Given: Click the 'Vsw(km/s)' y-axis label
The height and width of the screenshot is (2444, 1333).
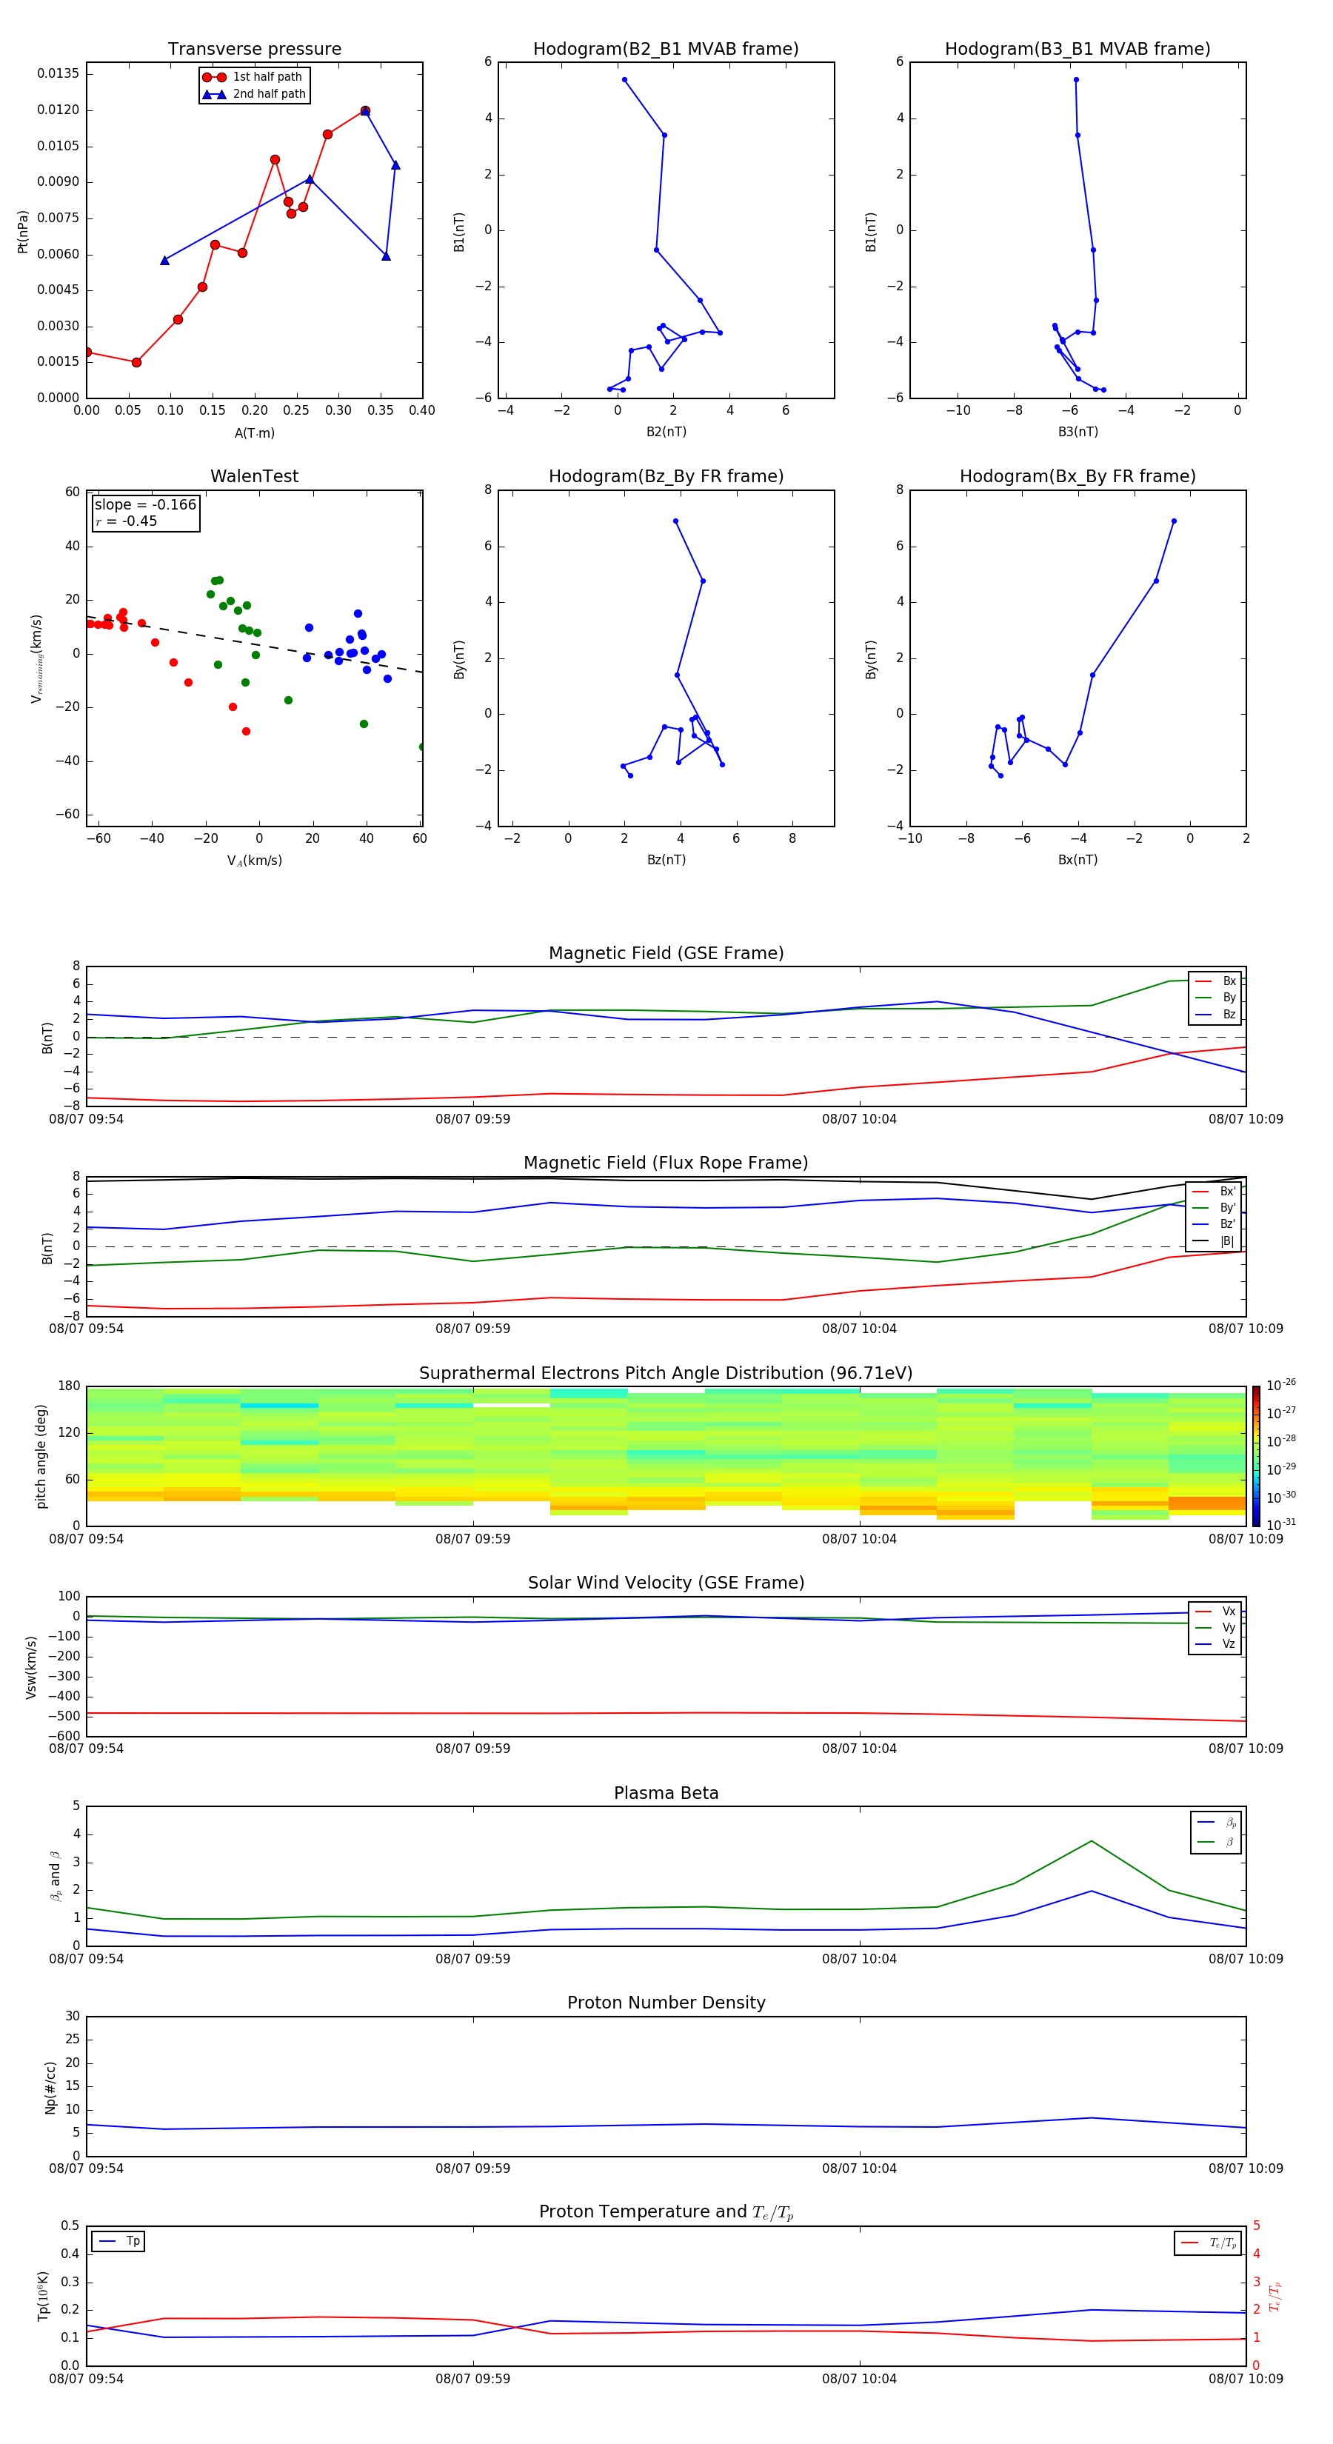Looking at the screenshot, I should tap(30, 1667).
